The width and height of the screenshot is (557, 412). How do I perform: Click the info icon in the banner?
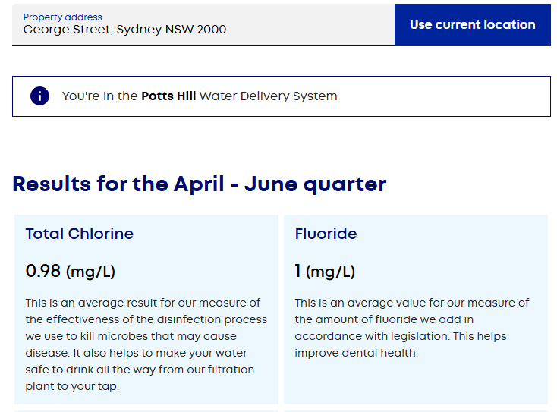39,96
